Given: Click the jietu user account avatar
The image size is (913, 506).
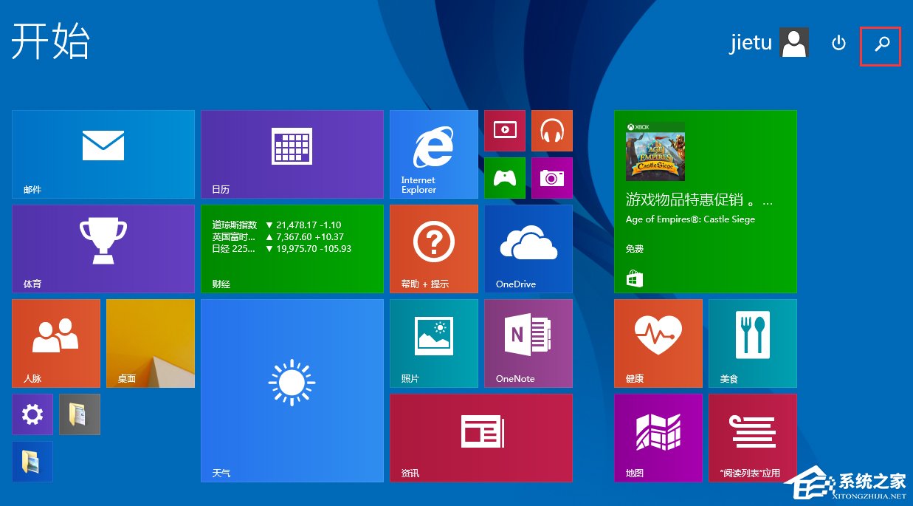Looking at the screenshot, I should click(x=793, y=42).
